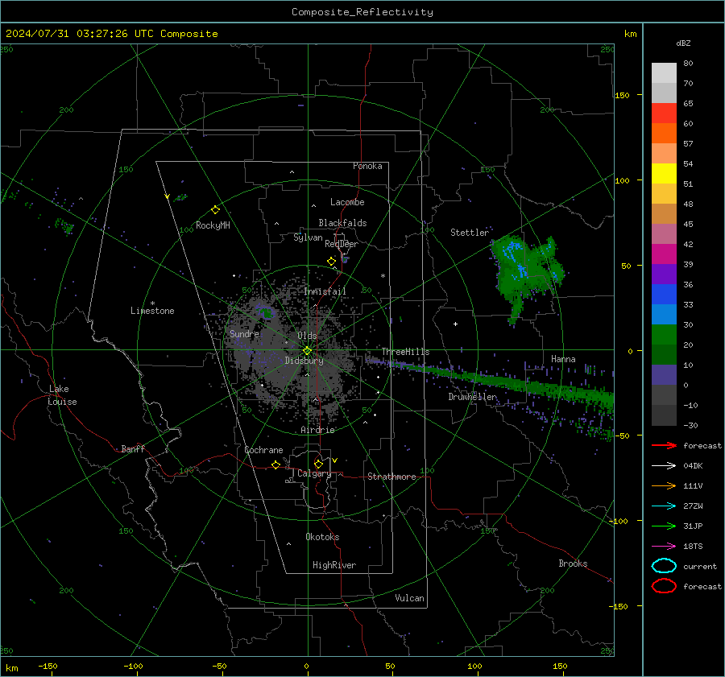
Task: Click the Banff town label
Action: [133, 449]
